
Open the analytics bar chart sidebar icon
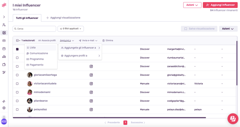coord(4,57)
